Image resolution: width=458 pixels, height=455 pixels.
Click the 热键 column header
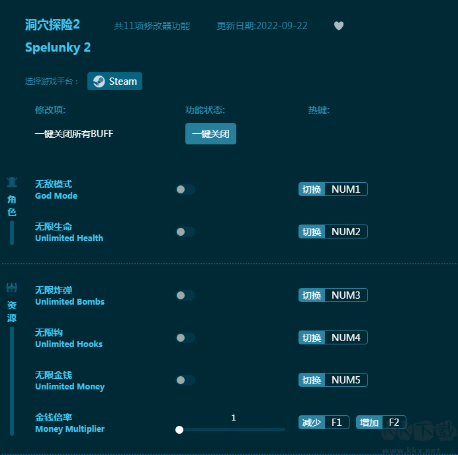click(x=318, y=110)
